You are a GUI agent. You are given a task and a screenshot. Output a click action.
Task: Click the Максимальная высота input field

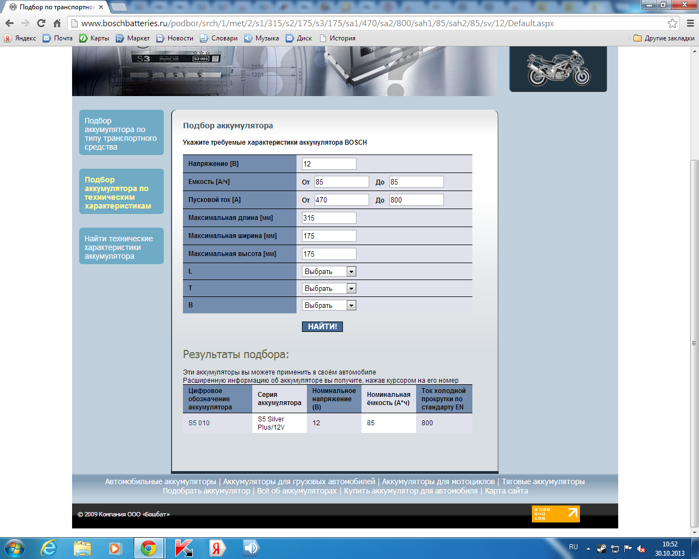click(x=329, y=254)
